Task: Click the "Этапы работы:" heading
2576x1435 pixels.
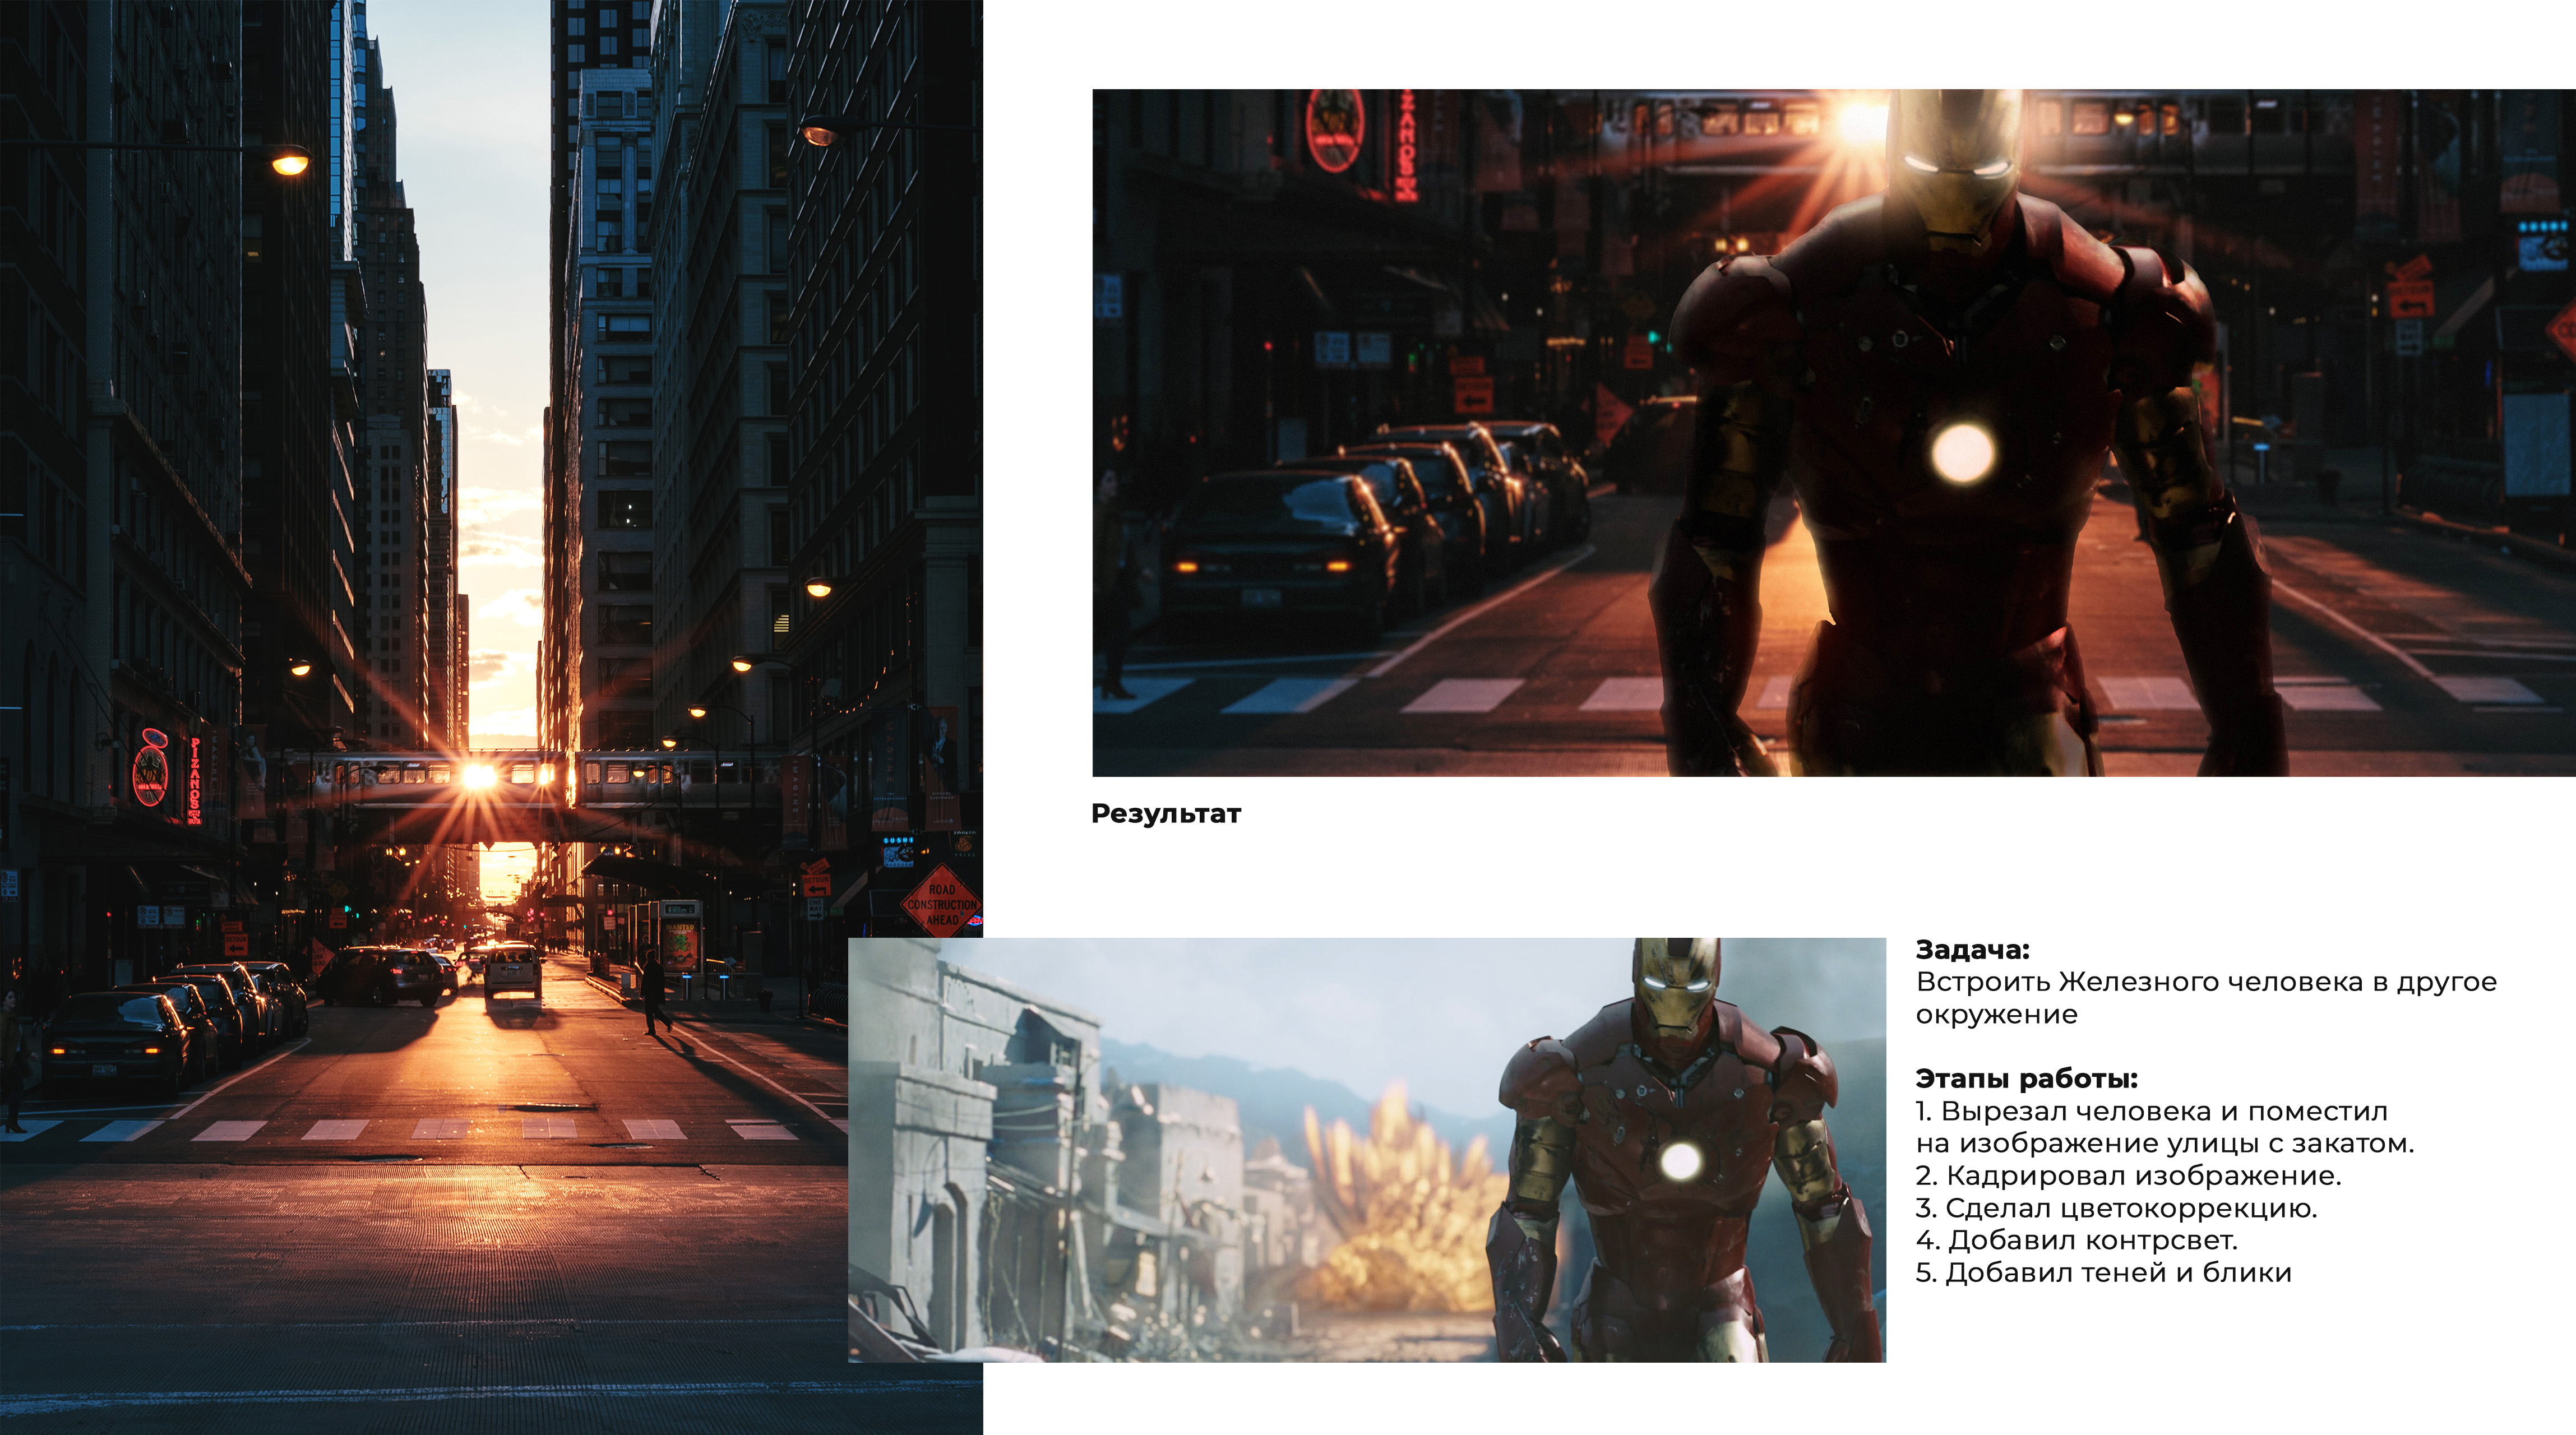Action: click(x=2026, y=1079)
